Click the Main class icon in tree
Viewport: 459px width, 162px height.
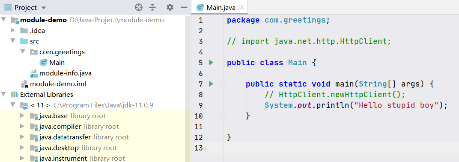point(43,62)
